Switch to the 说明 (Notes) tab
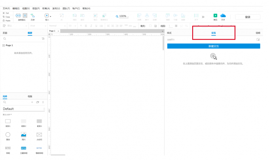The height and width of the screenshot is (160, 269). coord(258,33)
